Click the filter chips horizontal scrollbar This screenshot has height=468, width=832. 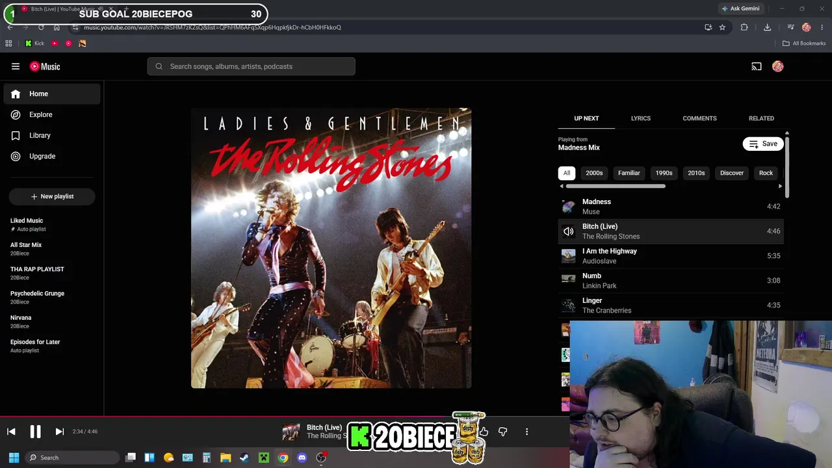(x=616, y=187)
